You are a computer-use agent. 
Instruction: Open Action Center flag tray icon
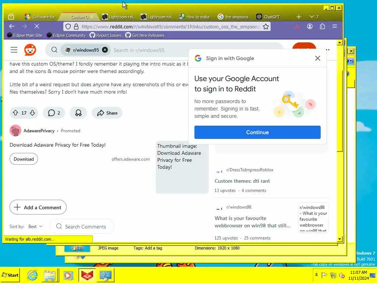(324, 275)
